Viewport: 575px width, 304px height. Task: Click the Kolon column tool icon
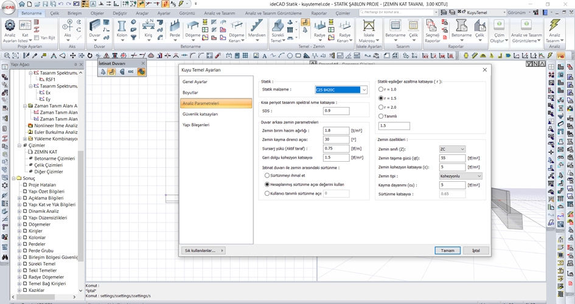point(122,26)
